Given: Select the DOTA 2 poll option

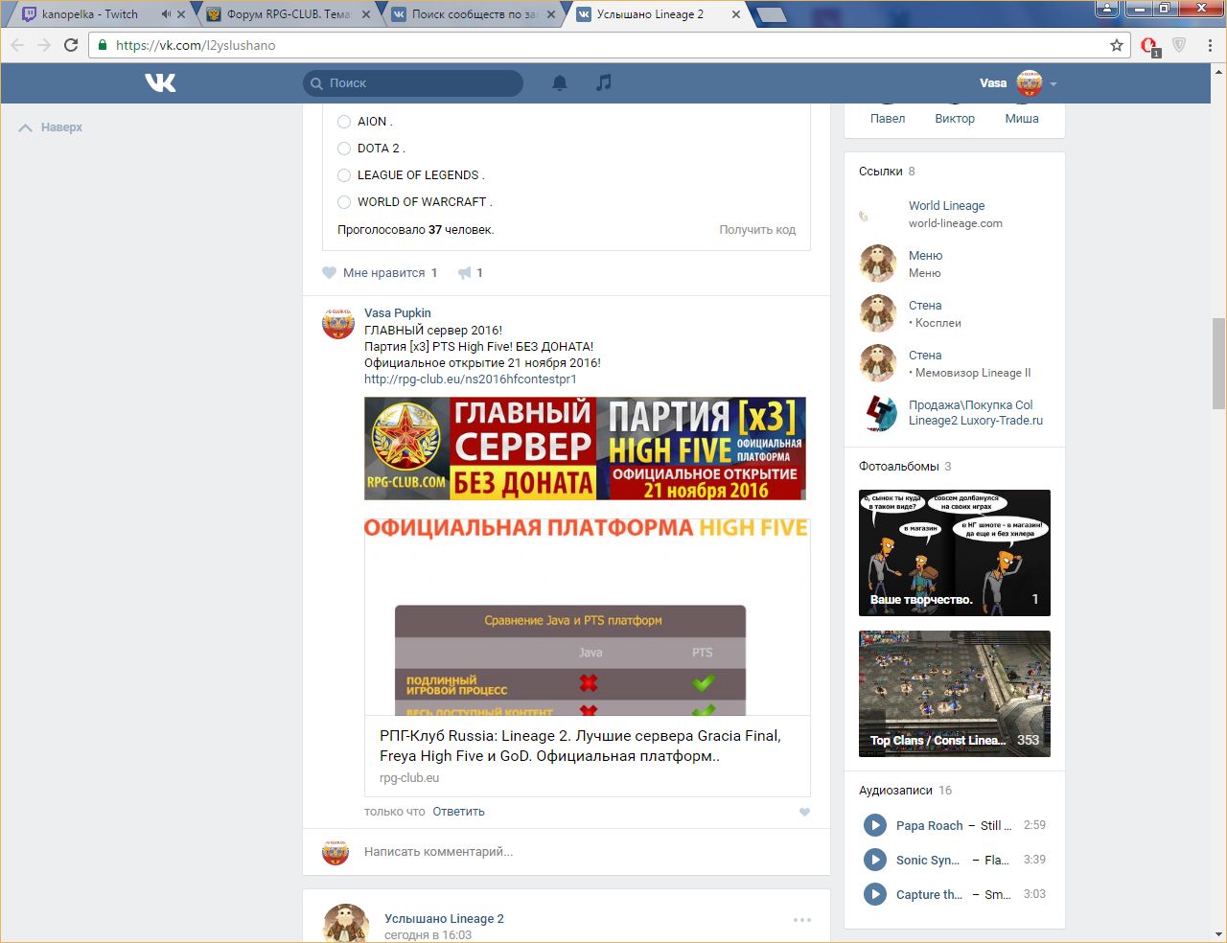Looking at the screenshot, I should (x=344, y=149).
